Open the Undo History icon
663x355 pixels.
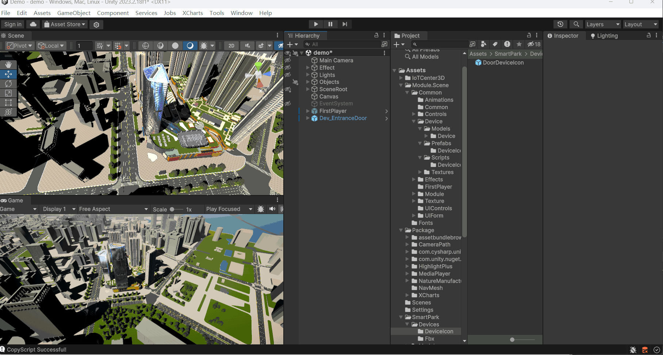tap(560, 24)
